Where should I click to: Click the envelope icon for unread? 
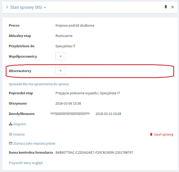[x=11, y=143]
